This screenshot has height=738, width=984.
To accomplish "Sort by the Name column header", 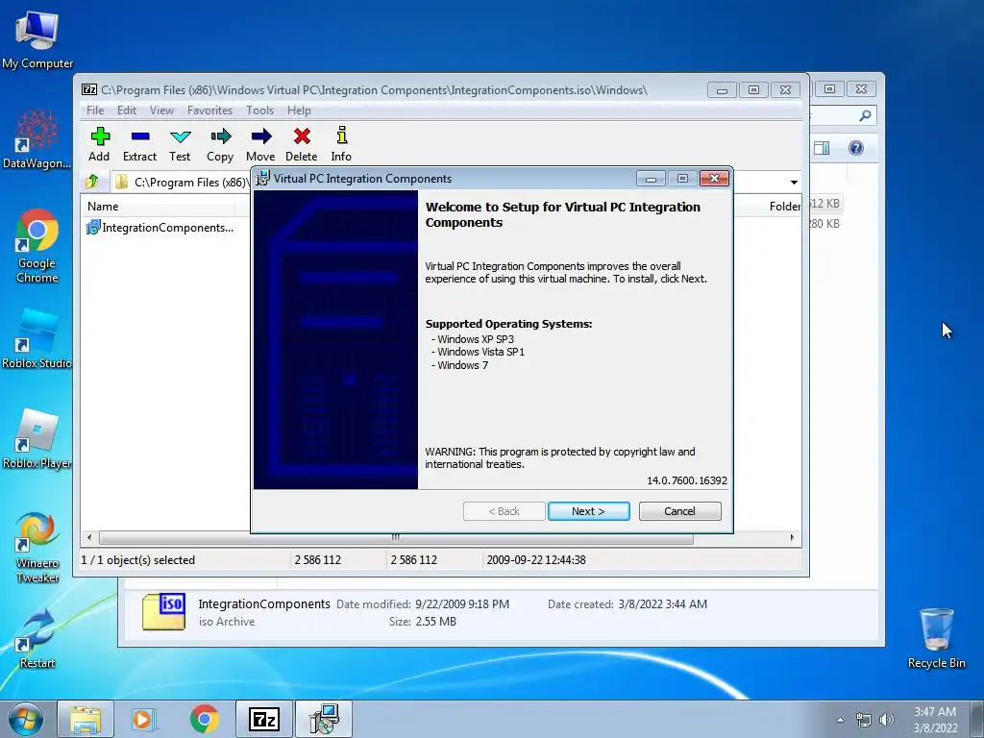I will pyautogui.click(x=157, y=207).
